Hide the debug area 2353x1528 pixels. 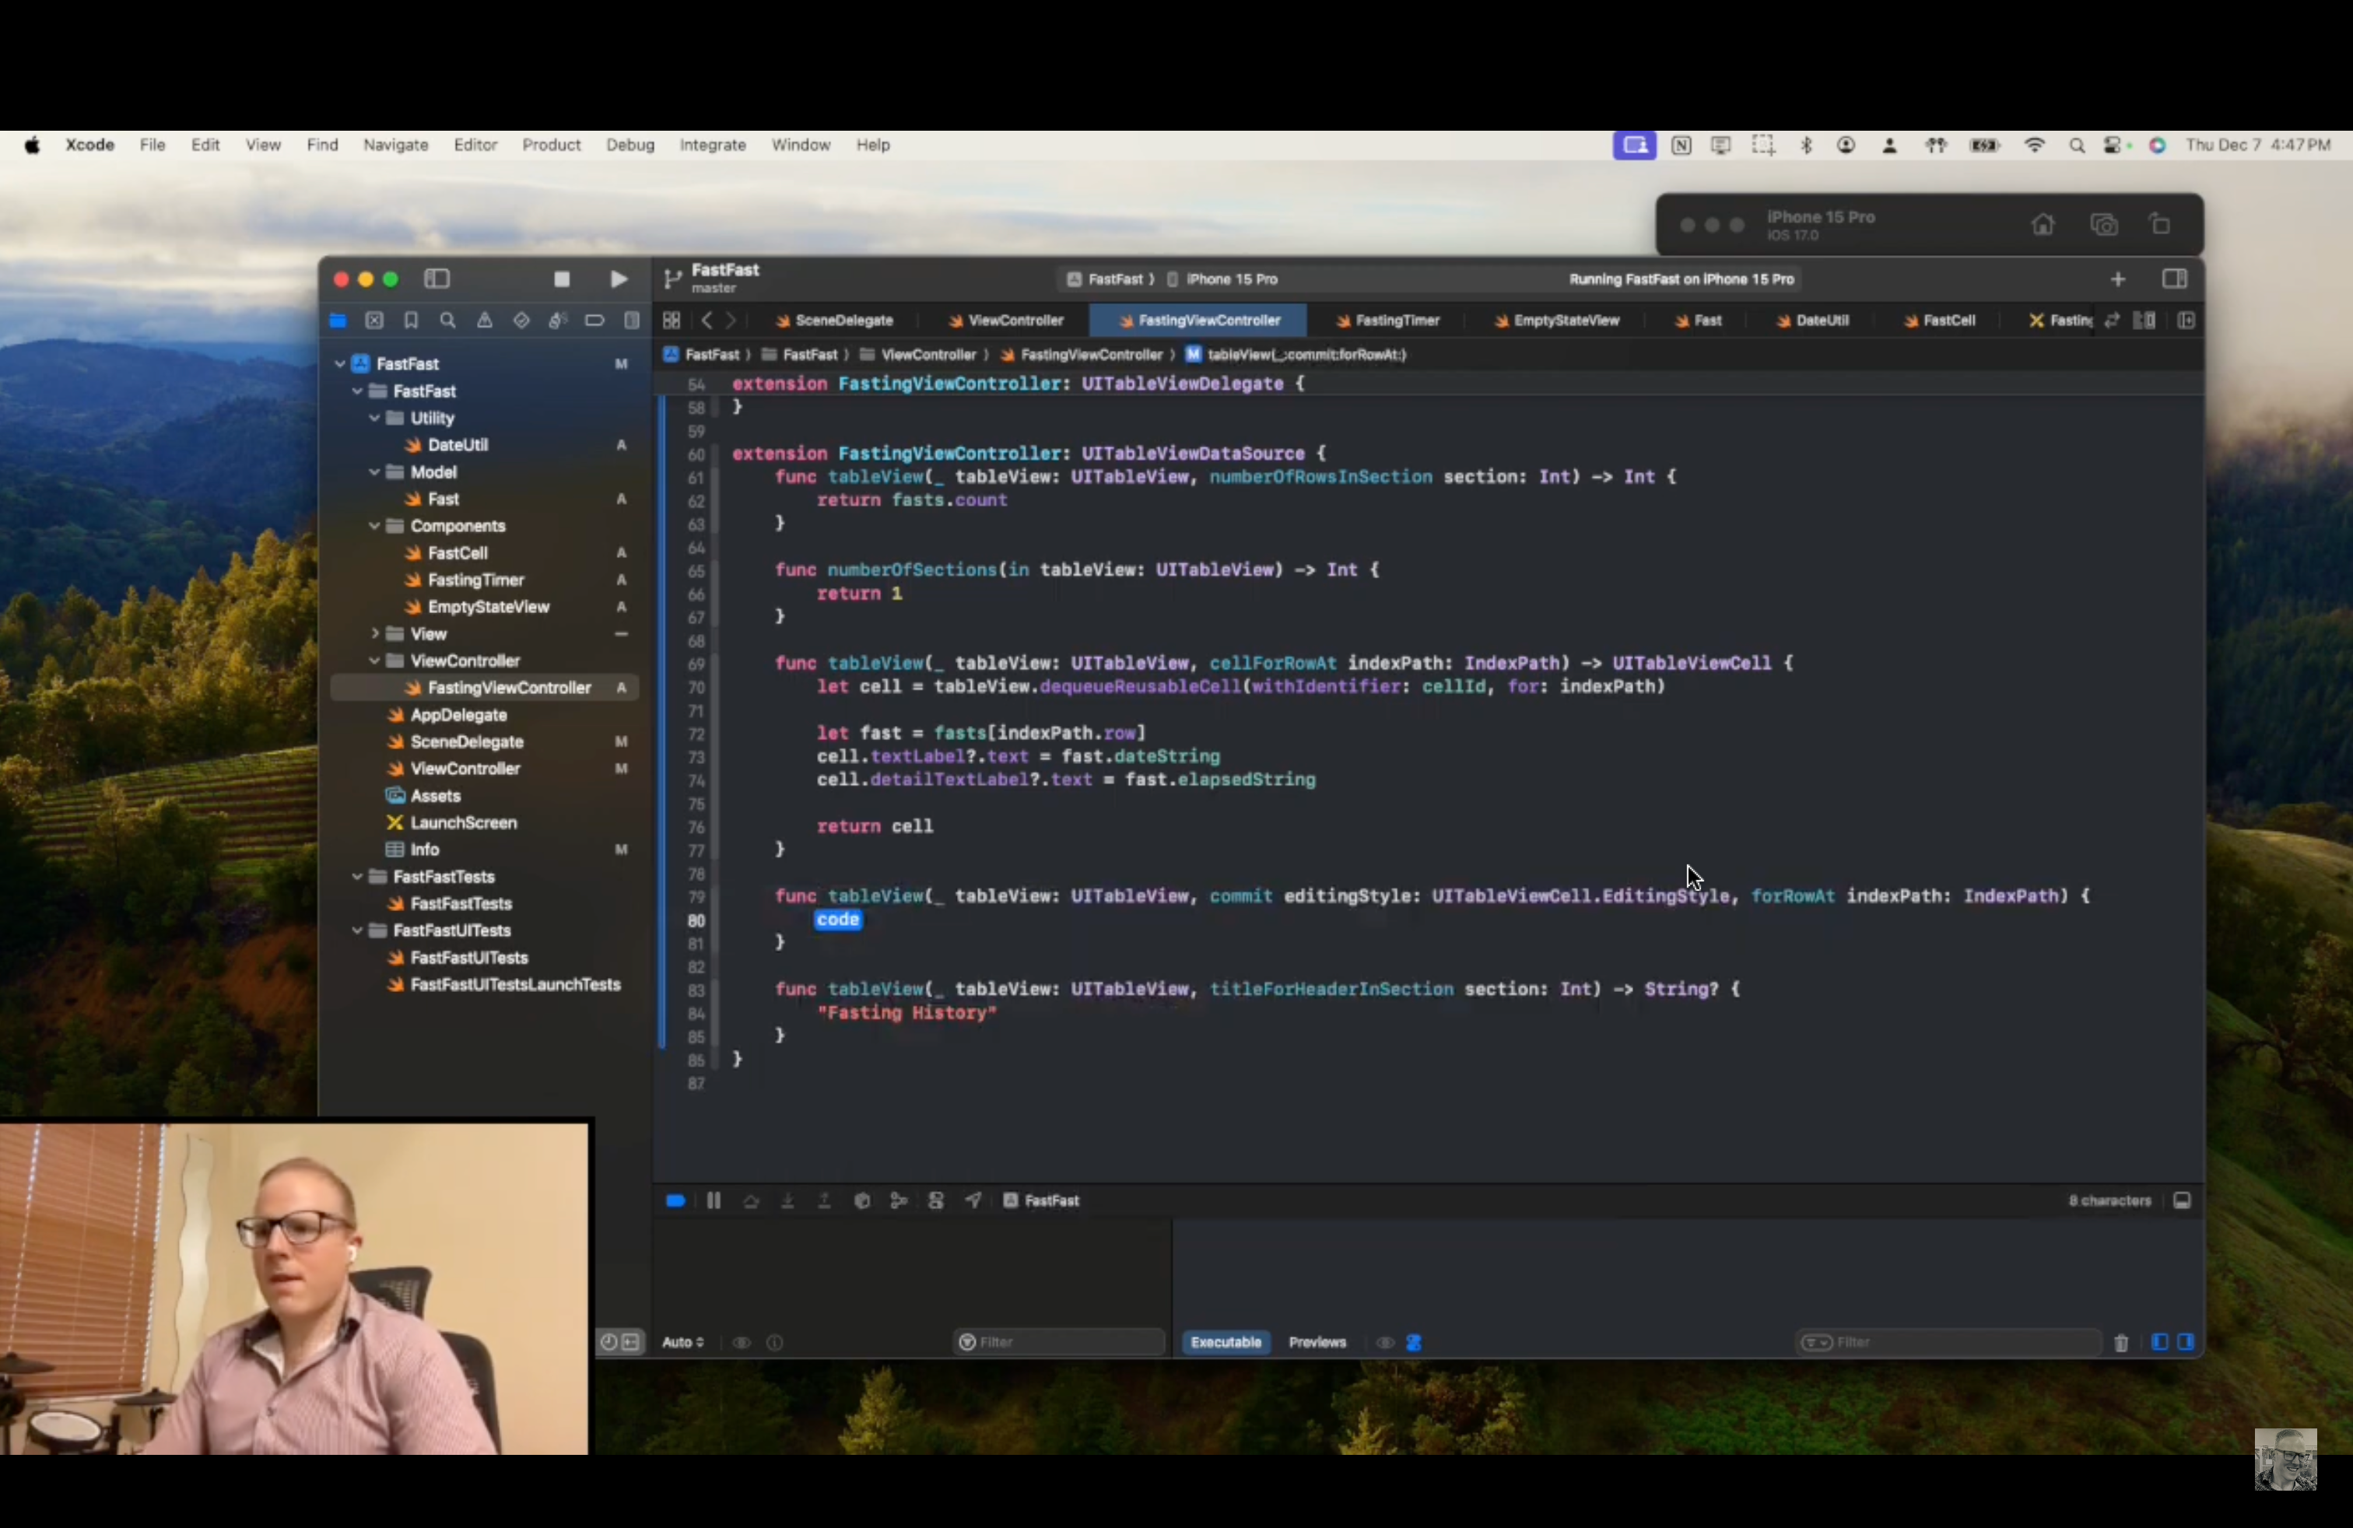pos(2182,1201)
